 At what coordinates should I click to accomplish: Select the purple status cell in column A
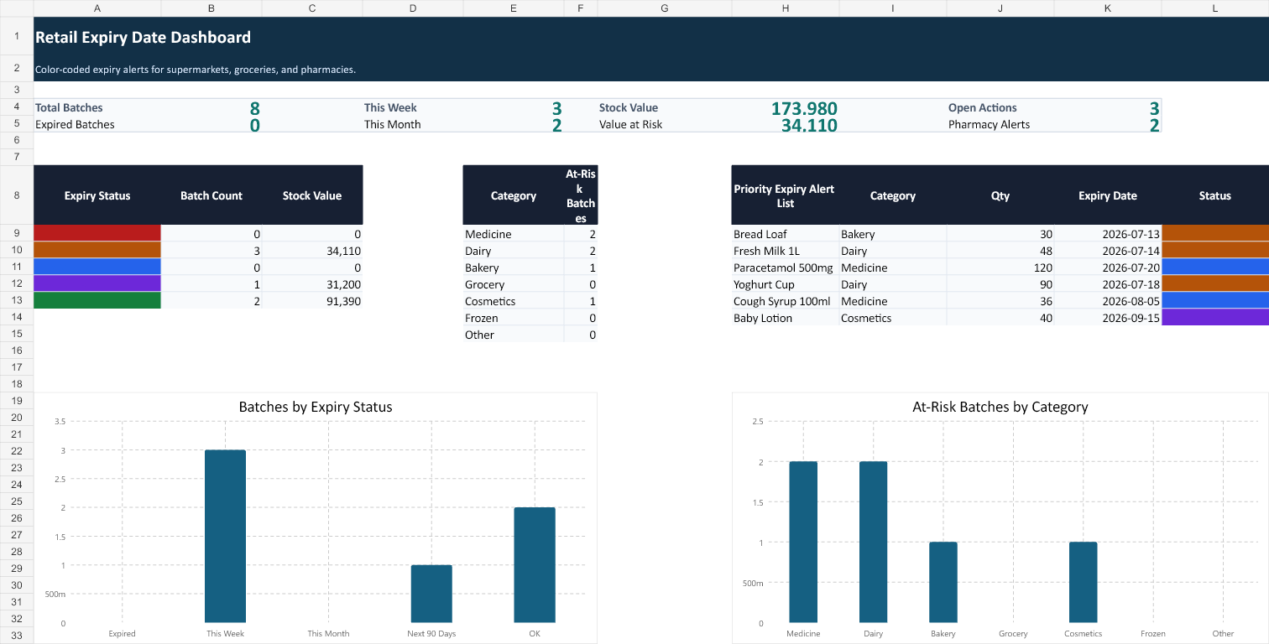[x=97, y=283]
